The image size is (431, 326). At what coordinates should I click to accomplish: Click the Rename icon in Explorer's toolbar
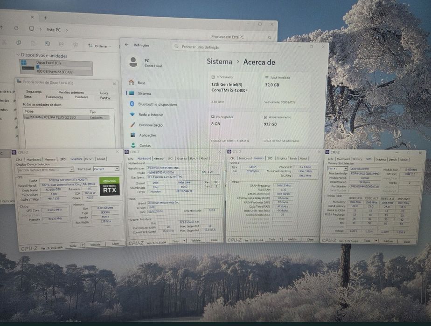point(47,44)
